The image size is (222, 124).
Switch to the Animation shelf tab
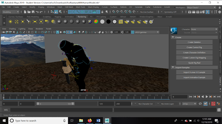(69, 17)
